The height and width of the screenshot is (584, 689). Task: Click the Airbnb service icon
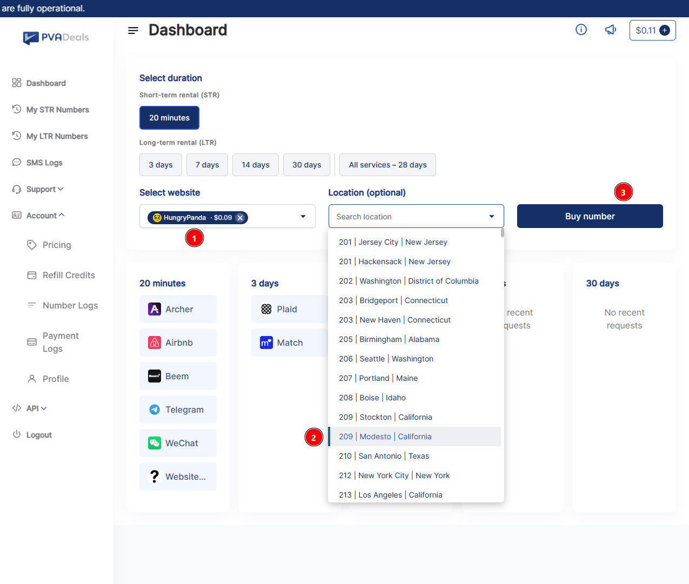coord(155,343)
